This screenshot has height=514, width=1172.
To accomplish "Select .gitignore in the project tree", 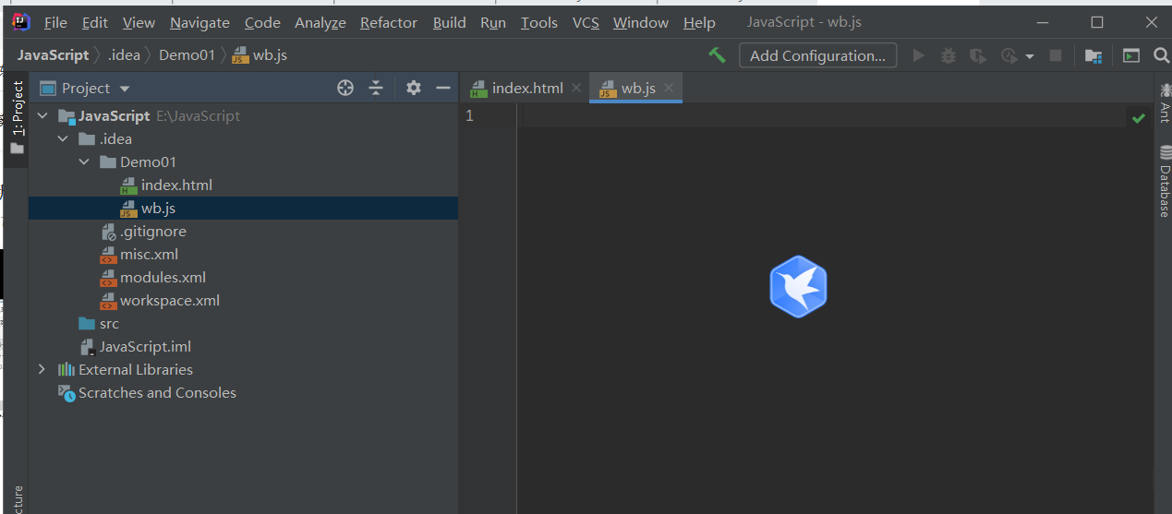I will 243,231.
